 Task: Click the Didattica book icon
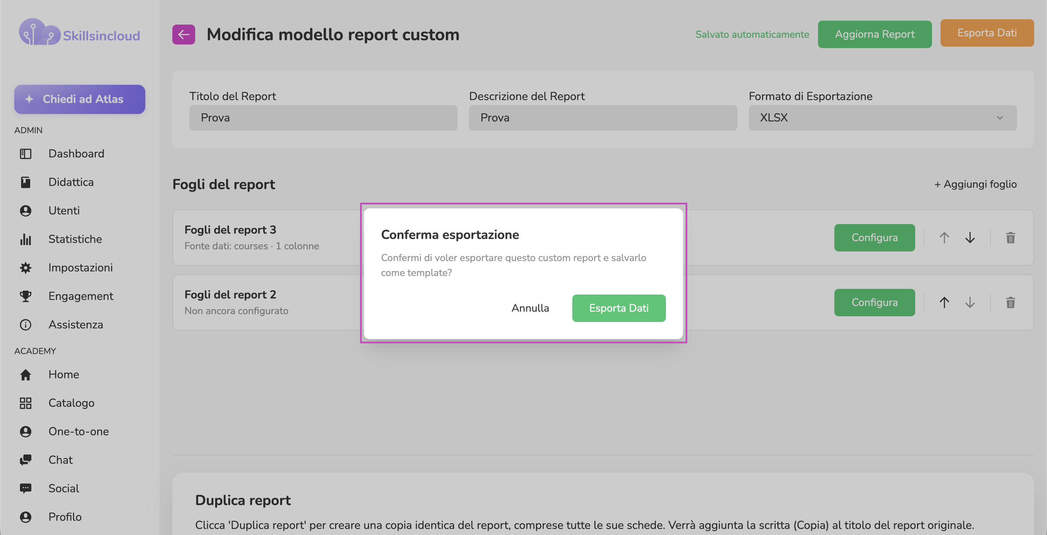point(26,182)
